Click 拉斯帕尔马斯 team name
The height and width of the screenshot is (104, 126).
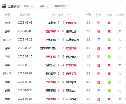[x=48, y=48]
